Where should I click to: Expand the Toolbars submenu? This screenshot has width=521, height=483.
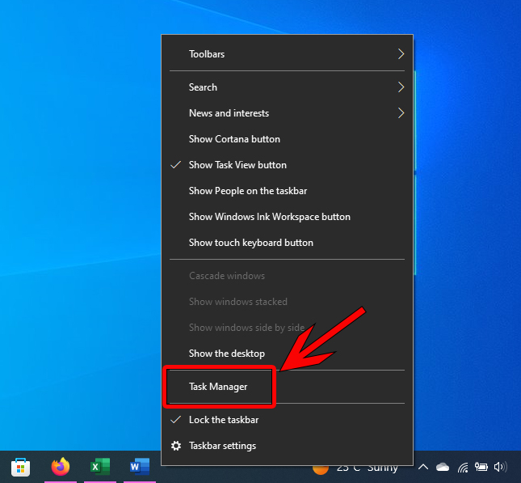(287, 54)
